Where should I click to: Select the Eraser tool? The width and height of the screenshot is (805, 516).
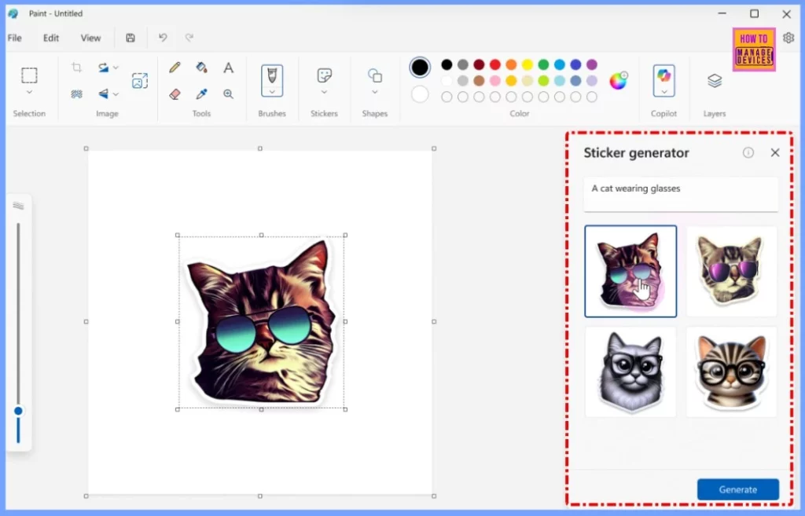(175, 94)
